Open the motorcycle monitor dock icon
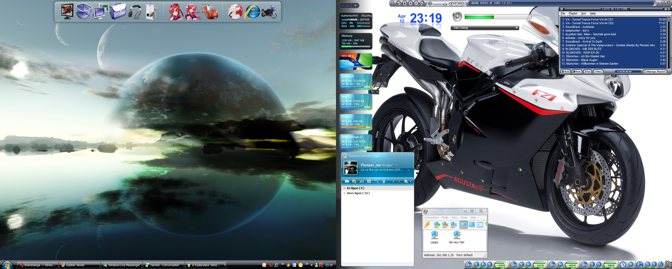 click(x=67, y=12)
